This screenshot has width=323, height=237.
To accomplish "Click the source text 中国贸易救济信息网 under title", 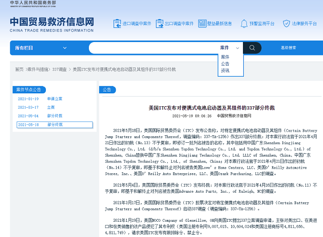I will point(234,116).
